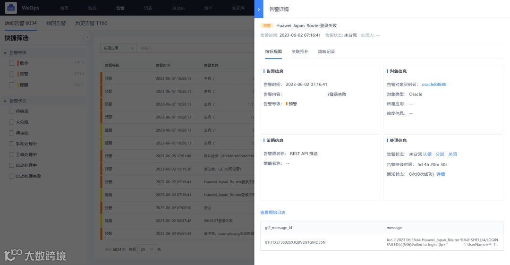Open the 所属应用 dropdown

[x=118, y=48]
